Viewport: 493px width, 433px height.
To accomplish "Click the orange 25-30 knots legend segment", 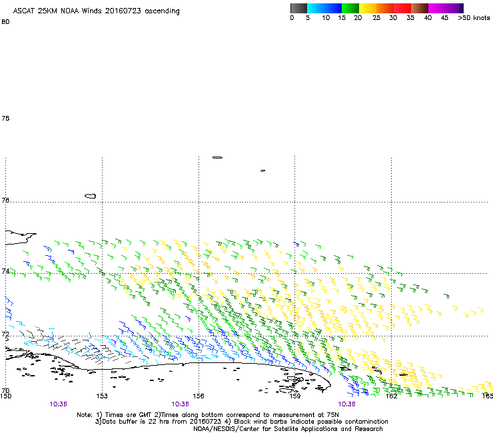I will (x=385, y=8).
